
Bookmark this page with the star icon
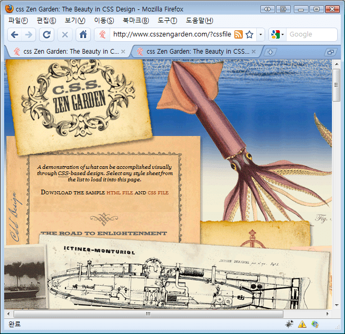click(x=249, y=34)
